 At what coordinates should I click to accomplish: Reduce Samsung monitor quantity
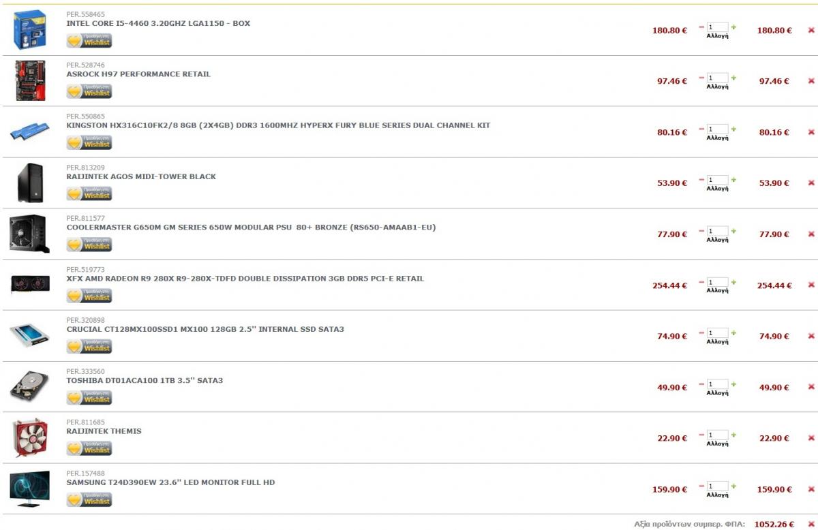point(701,486)
